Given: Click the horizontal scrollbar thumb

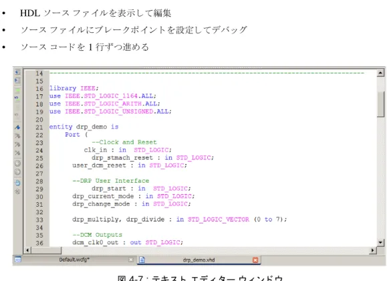Looking at the screenshot, I should tap(46, 250).
